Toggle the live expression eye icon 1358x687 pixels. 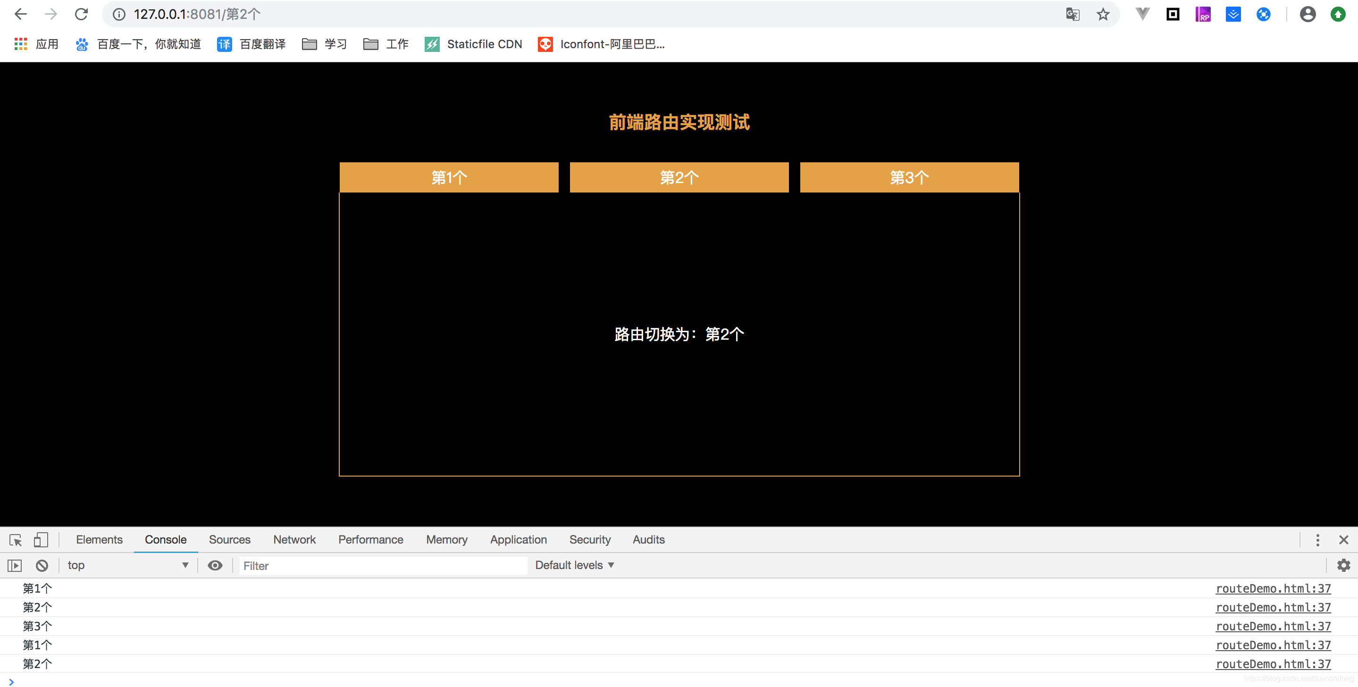[x=215, y=566]
